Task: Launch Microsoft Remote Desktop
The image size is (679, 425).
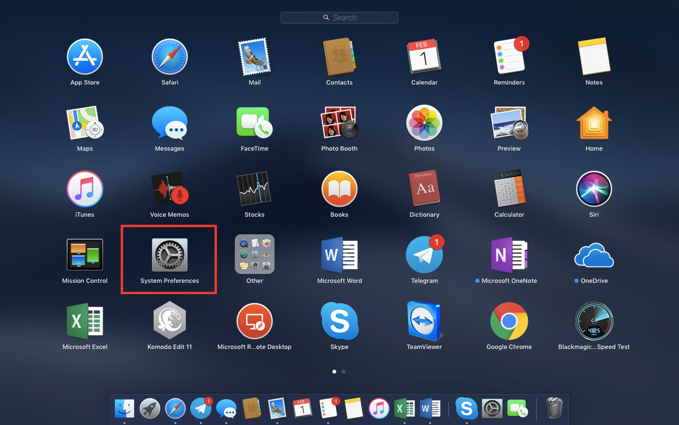Action: pyautogui.click(x=254, y=321)
